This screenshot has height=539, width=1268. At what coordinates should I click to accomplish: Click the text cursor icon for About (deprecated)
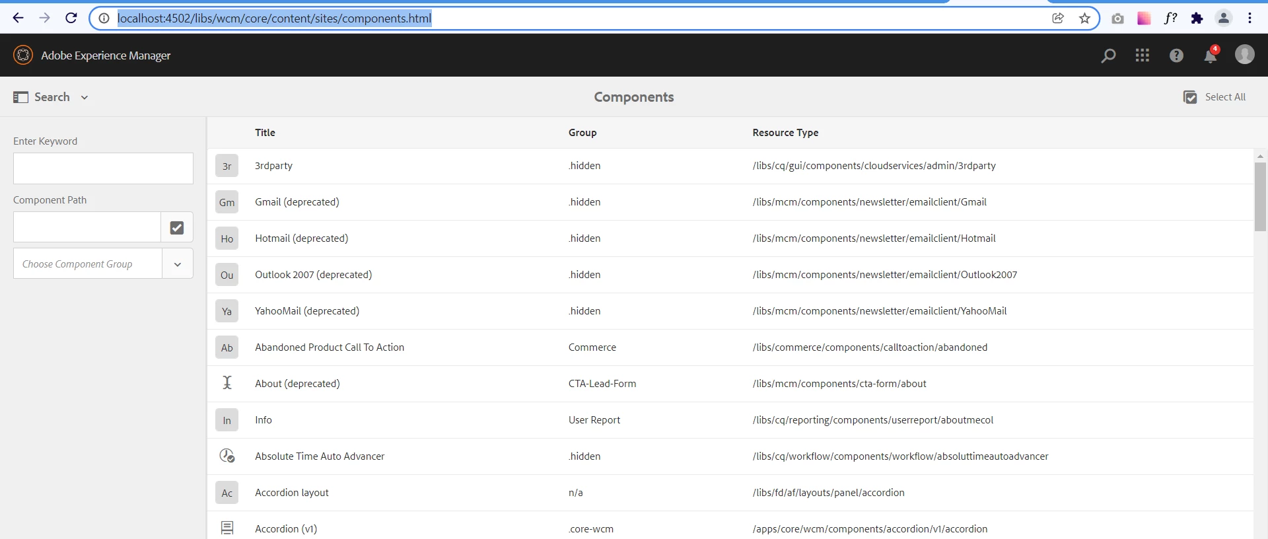point(227,383)
